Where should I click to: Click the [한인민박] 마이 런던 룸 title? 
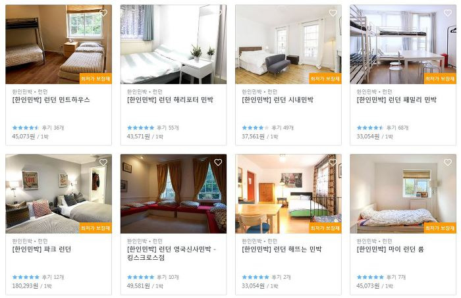[390, 249]
